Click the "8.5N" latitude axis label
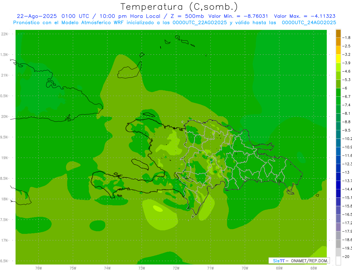 click(4, 178)
